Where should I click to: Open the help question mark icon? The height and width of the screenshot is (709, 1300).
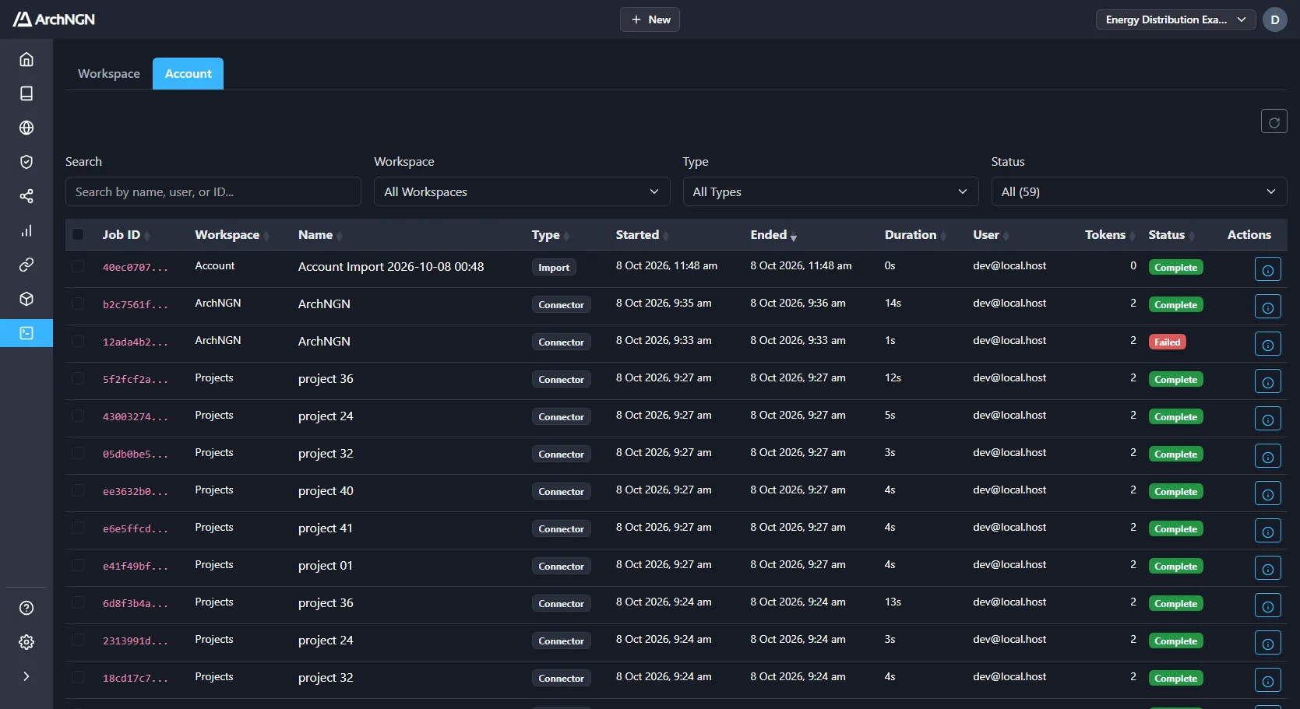[26, 608]
